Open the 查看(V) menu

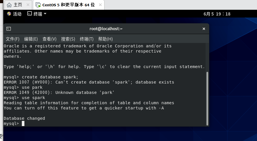[x=49, y=39]
